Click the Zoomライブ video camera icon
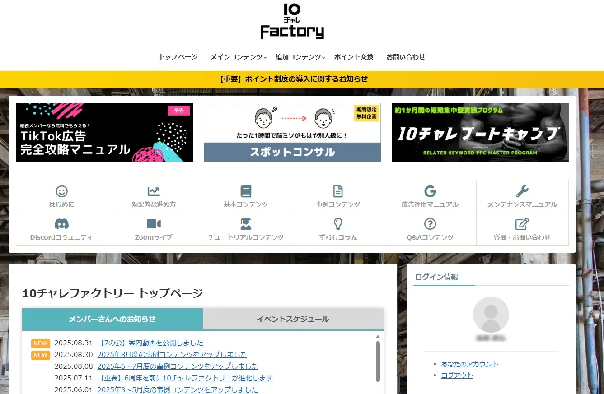Image resolution: width=604 pixels, height=394 pixels. 154,224
